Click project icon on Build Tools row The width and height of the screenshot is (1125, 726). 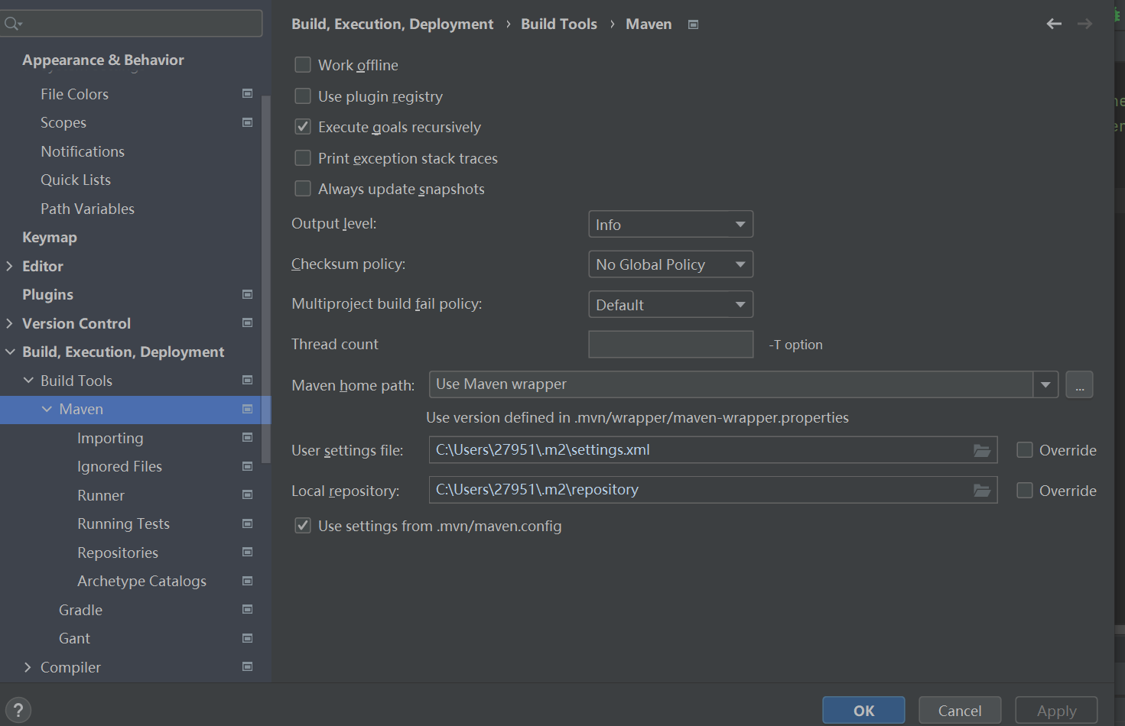click(247, 380)
